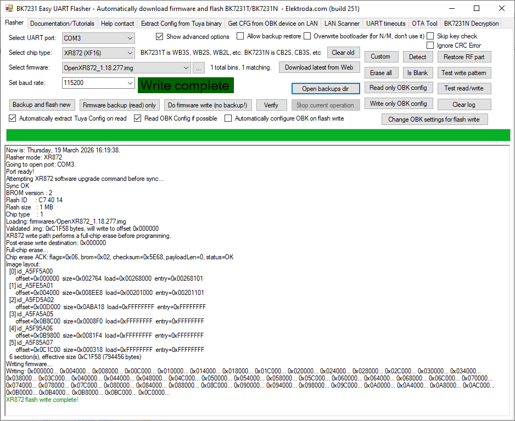Click Test write pattern button
This screenshot has height=421, width=515.
464,73
